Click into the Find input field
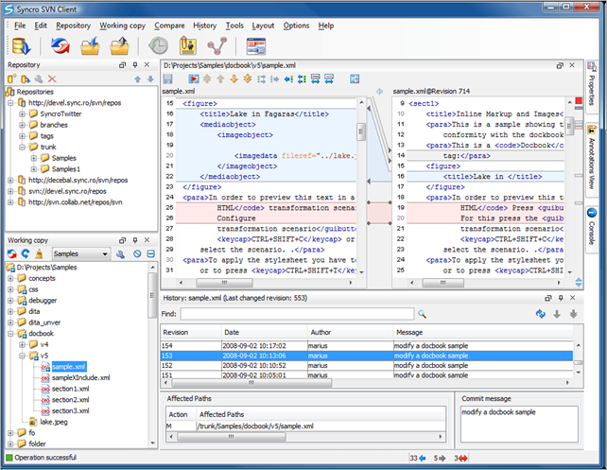Viewport: 607px width, 470px height. tap(297, 313)
